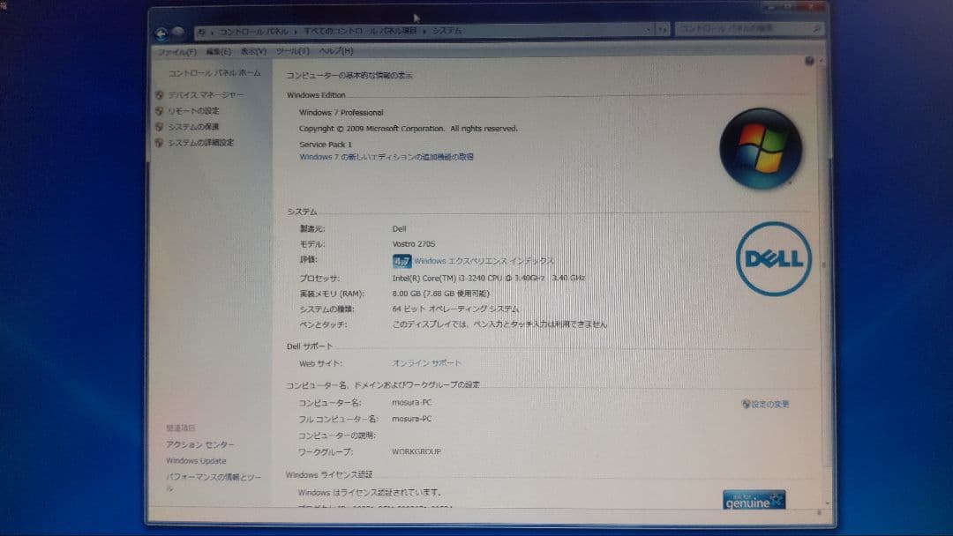Image resolution: width=953 pixels, height=536 pixels.
Task: Click the refresh icon in the address bar
Action: (x=664, y=29)
